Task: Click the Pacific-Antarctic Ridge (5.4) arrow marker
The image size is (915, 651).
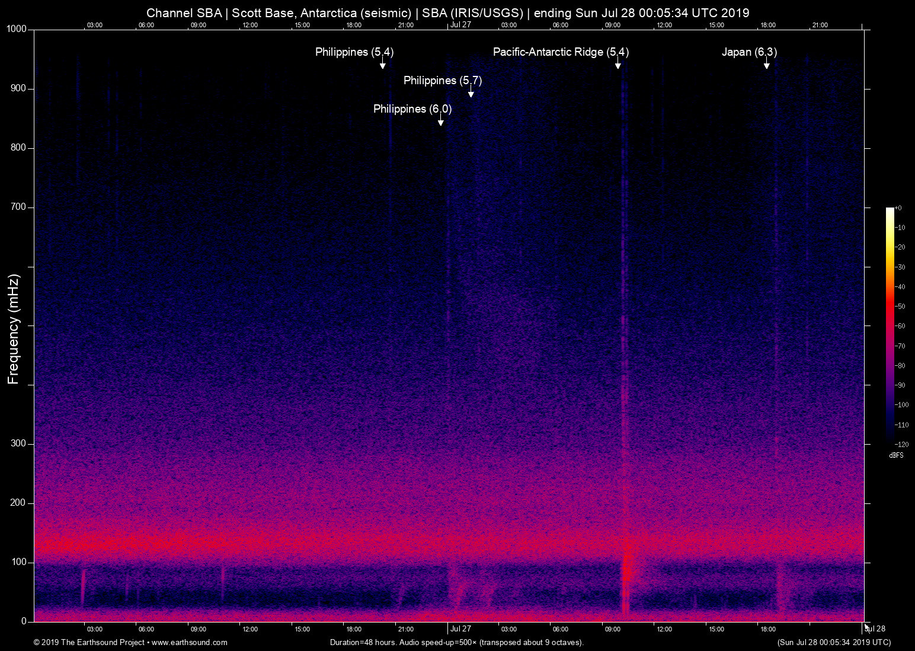Action: (618, 64)
